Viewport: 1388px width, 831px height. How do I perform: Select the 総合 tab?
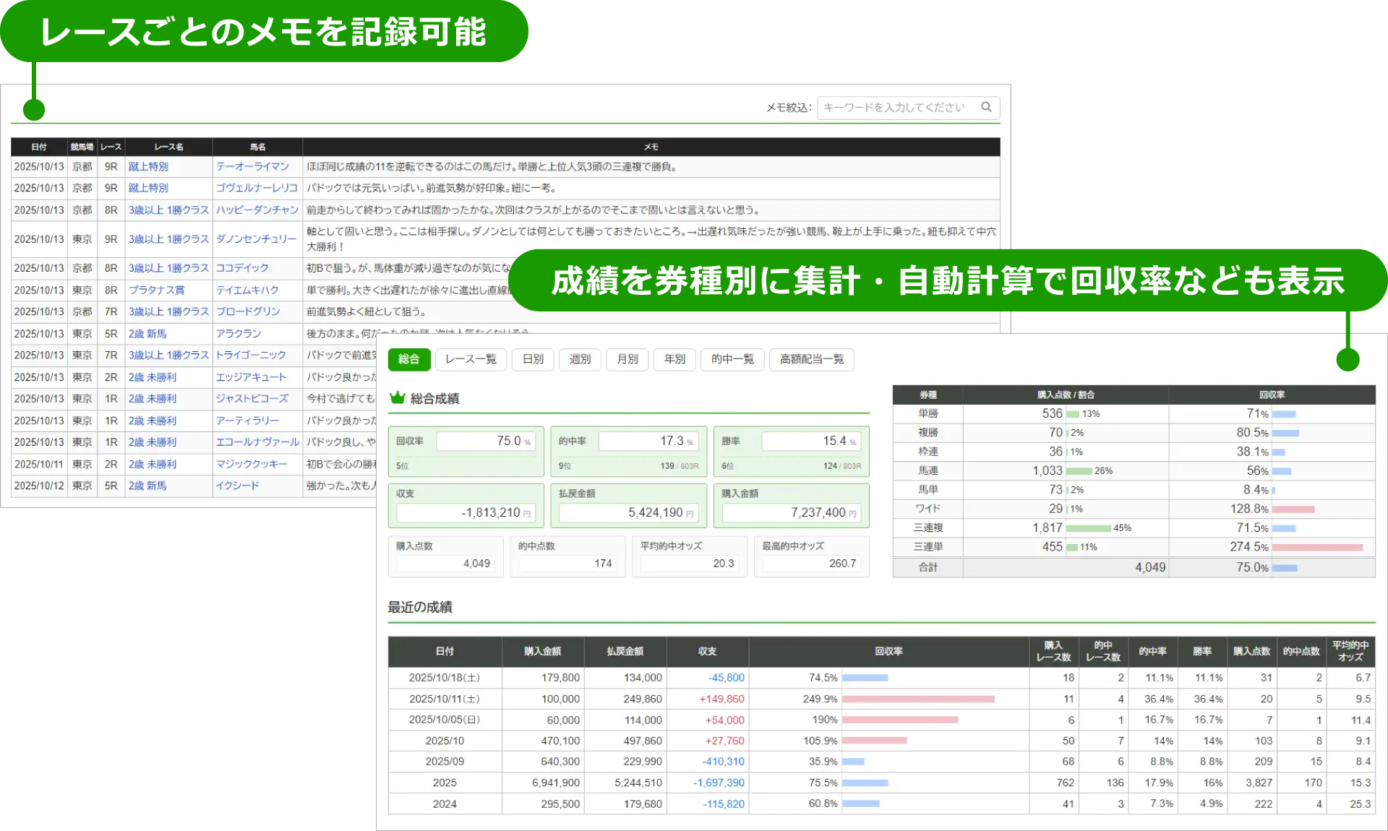click(409, 359)
